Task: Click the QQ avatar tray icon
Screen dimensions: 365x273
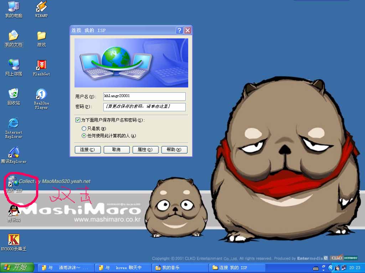Action: tap(337, 268)
